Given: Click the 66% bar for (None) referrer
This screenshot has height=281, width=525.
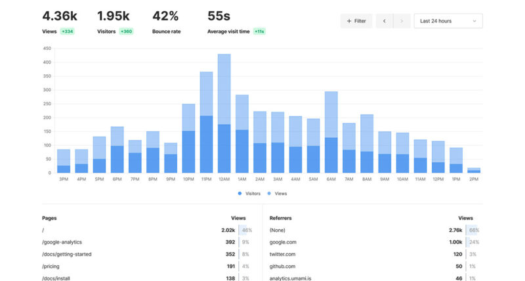Looking at the screenshot, I should pos(473,230).
